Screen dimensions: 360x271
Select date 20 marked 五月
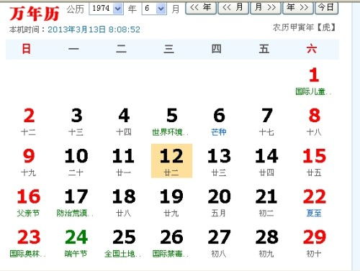[x=219, y=203]
